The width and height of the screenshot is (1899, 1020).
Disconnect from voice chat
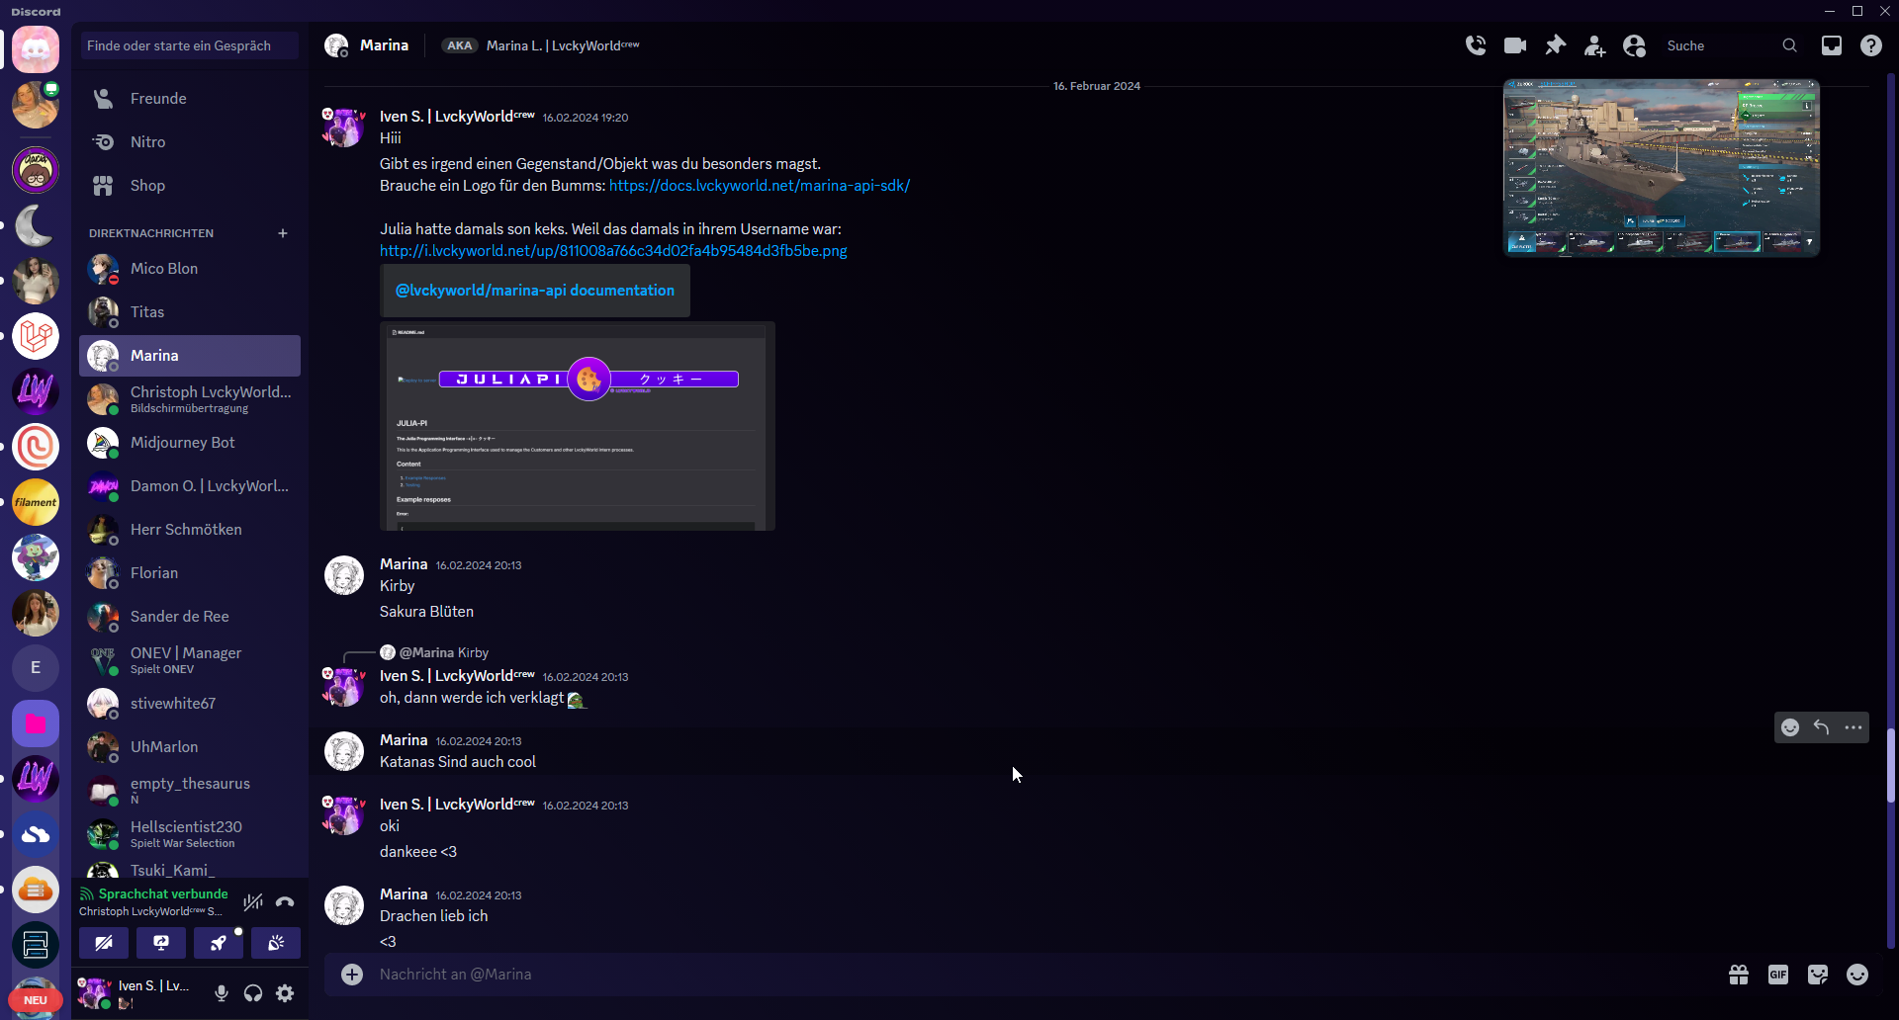(285, 901)
